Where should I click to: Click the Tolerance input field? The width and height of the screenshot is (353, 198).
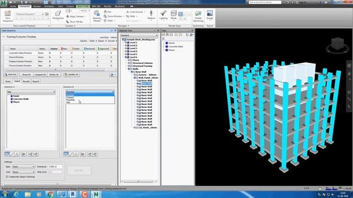click(55, 167)
